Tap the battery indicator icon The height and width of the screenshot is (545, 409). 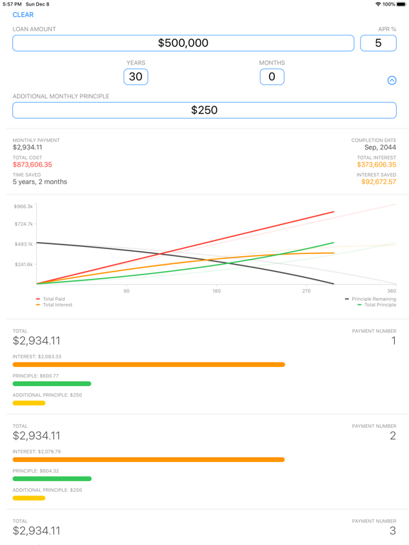click(401, 4)
